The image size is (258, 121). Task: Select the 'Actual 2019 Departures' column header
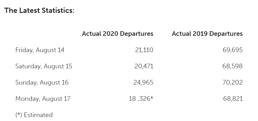pyautogui.click(x=207, y=34)
